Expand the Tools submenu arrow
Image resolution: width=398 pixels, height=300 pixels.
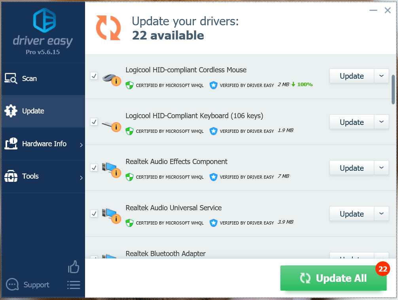pyautogui.click(x=81, y=177)
